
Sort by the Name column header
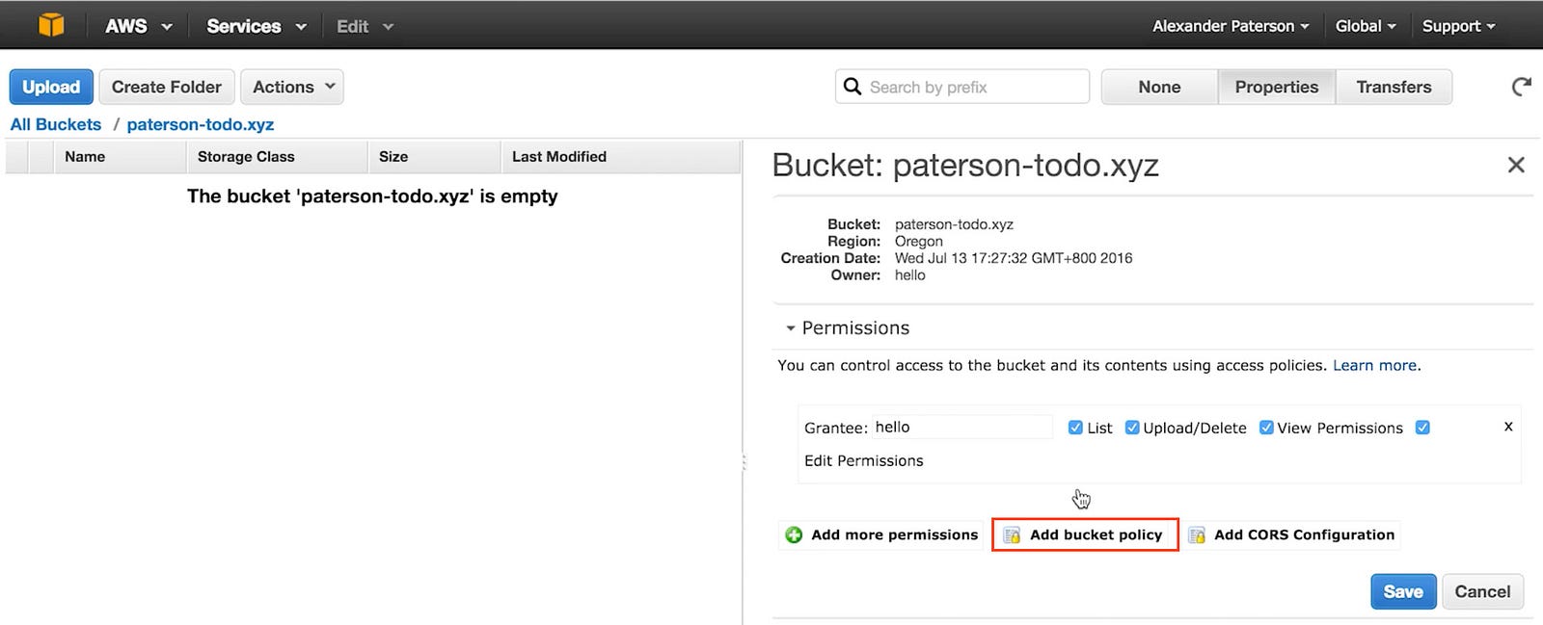click(x=120, y=156)
